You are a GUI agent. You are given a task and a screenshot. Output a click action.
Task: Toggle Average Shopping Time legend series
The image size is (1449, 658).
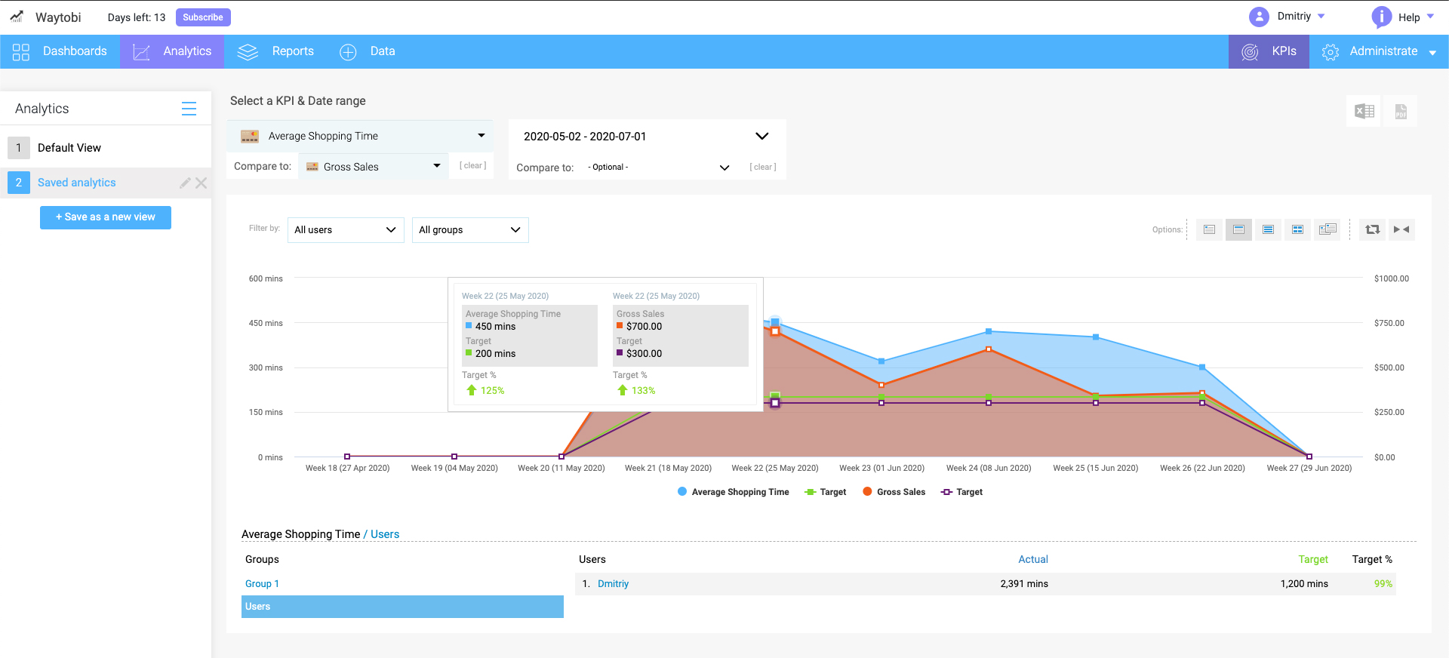[x=734, y=492]
